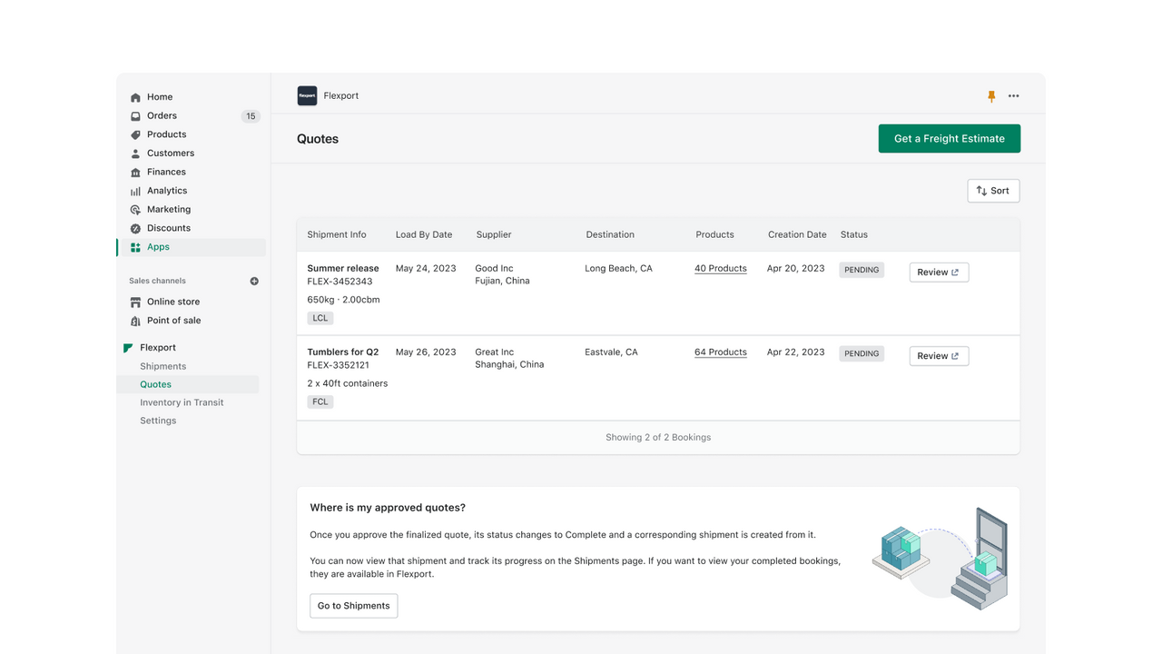Open the 40 Products link
Screen dimensions: 1162x654
[x=720, y=268]
